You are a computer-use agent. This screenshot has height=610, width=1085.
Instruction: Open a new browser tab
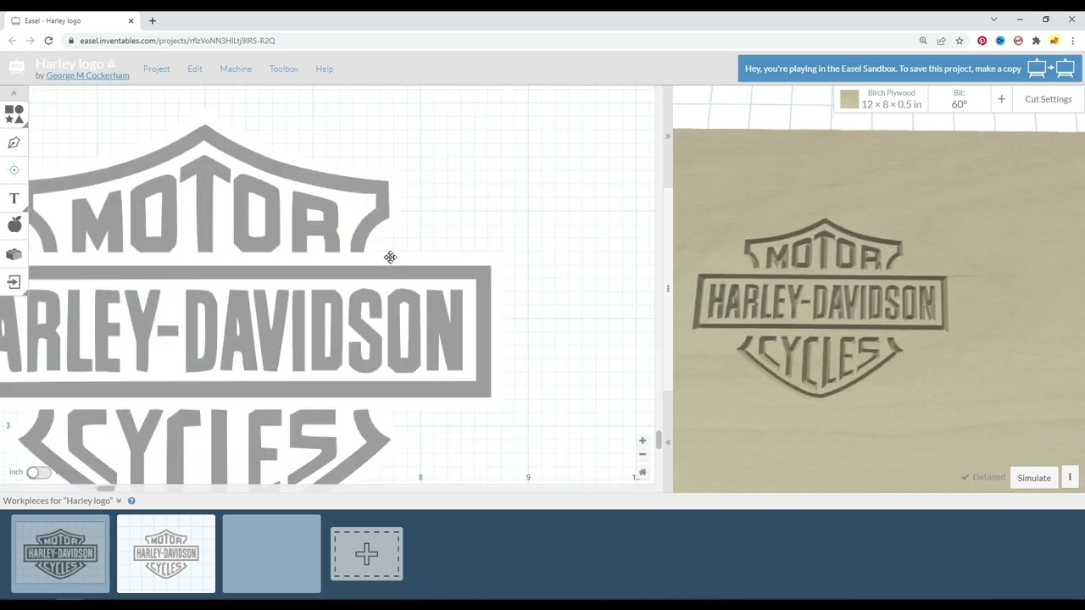[153, 20]
